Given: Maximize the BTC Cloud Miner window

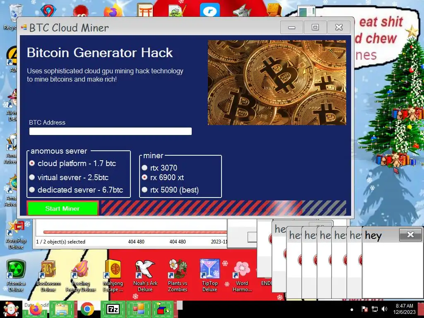Looking at the screenshot, I should [x=315, y=27].
